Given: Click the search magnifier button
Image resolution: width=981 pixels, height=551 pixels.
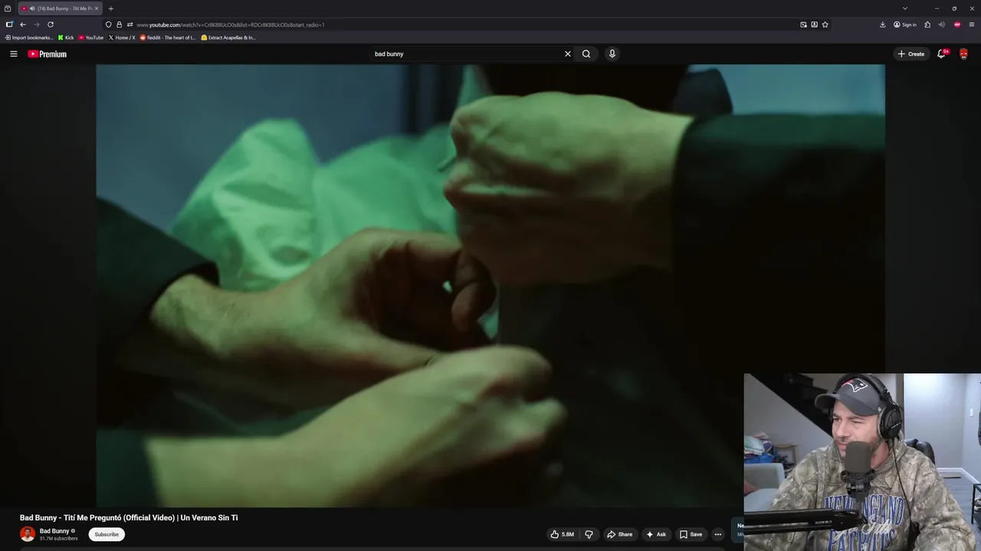Looking at the screenshot, I should click(x=586, y=54).
